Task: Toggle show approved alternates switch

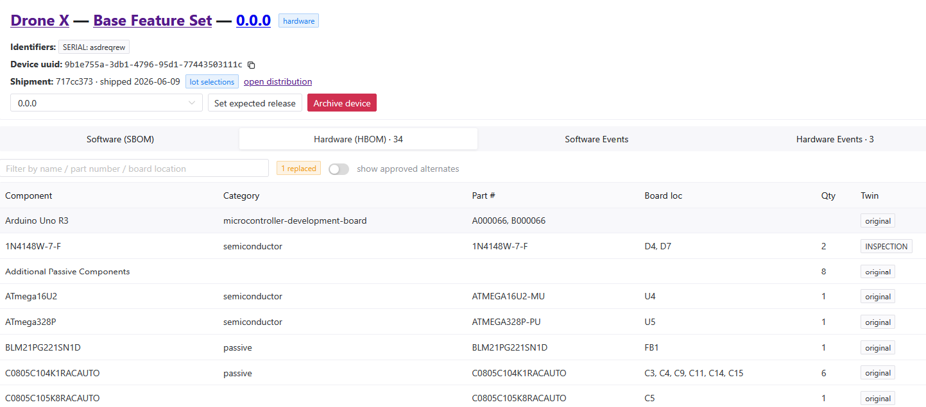Action: [339, 169]
